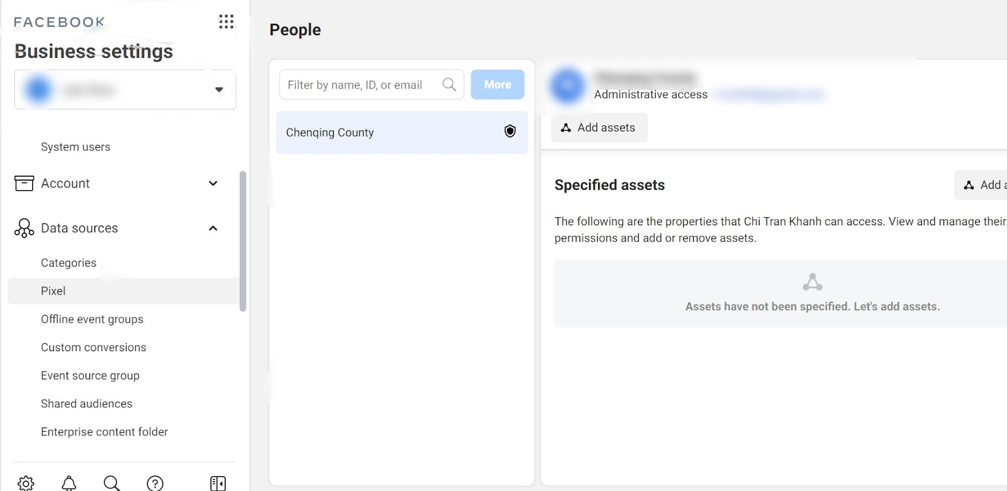This screenshot has height=491, width=1007.
Task: Select Pixel in the sidebar
Action: [x=53, y=291]
